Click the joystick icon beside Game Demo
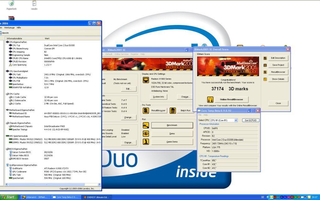Screen dimensions: 320x200 146,142
